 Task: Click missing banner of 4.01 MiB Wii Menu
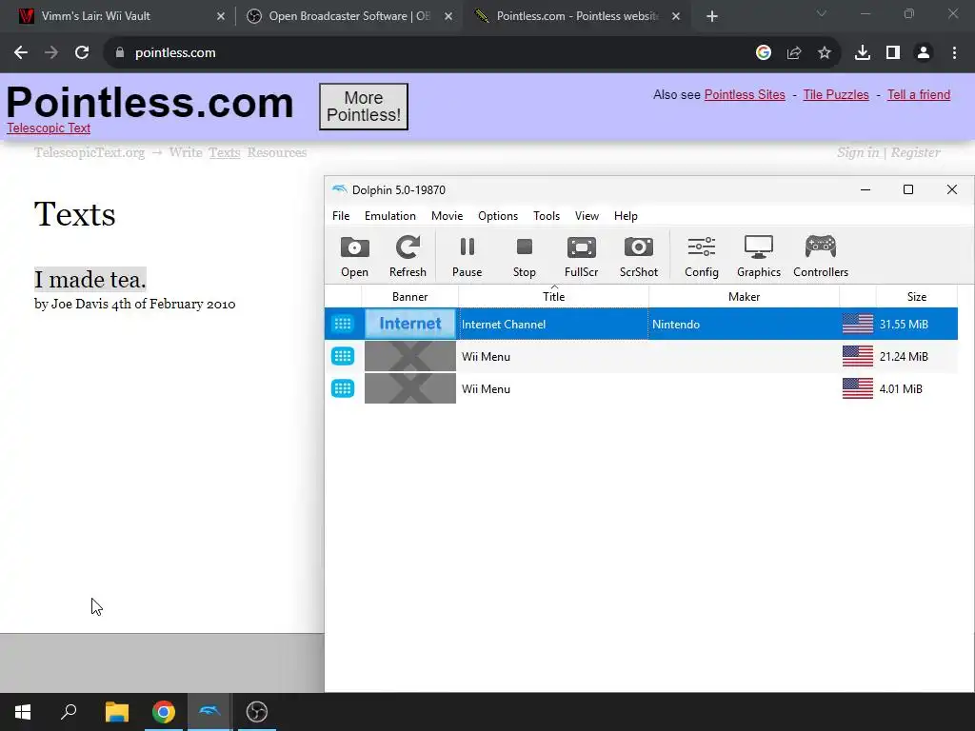pyautogui.click(x=409, y=388)
